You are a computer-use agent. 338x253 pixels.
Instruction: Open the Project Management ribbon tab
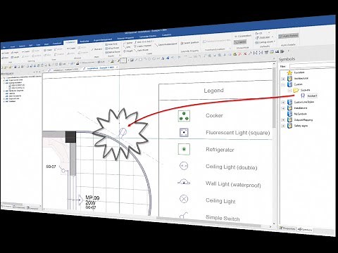103,40
